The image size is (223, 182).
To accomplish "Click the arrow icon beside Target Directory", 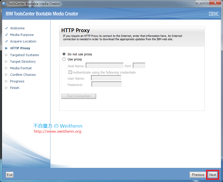I will click(6, 61).
